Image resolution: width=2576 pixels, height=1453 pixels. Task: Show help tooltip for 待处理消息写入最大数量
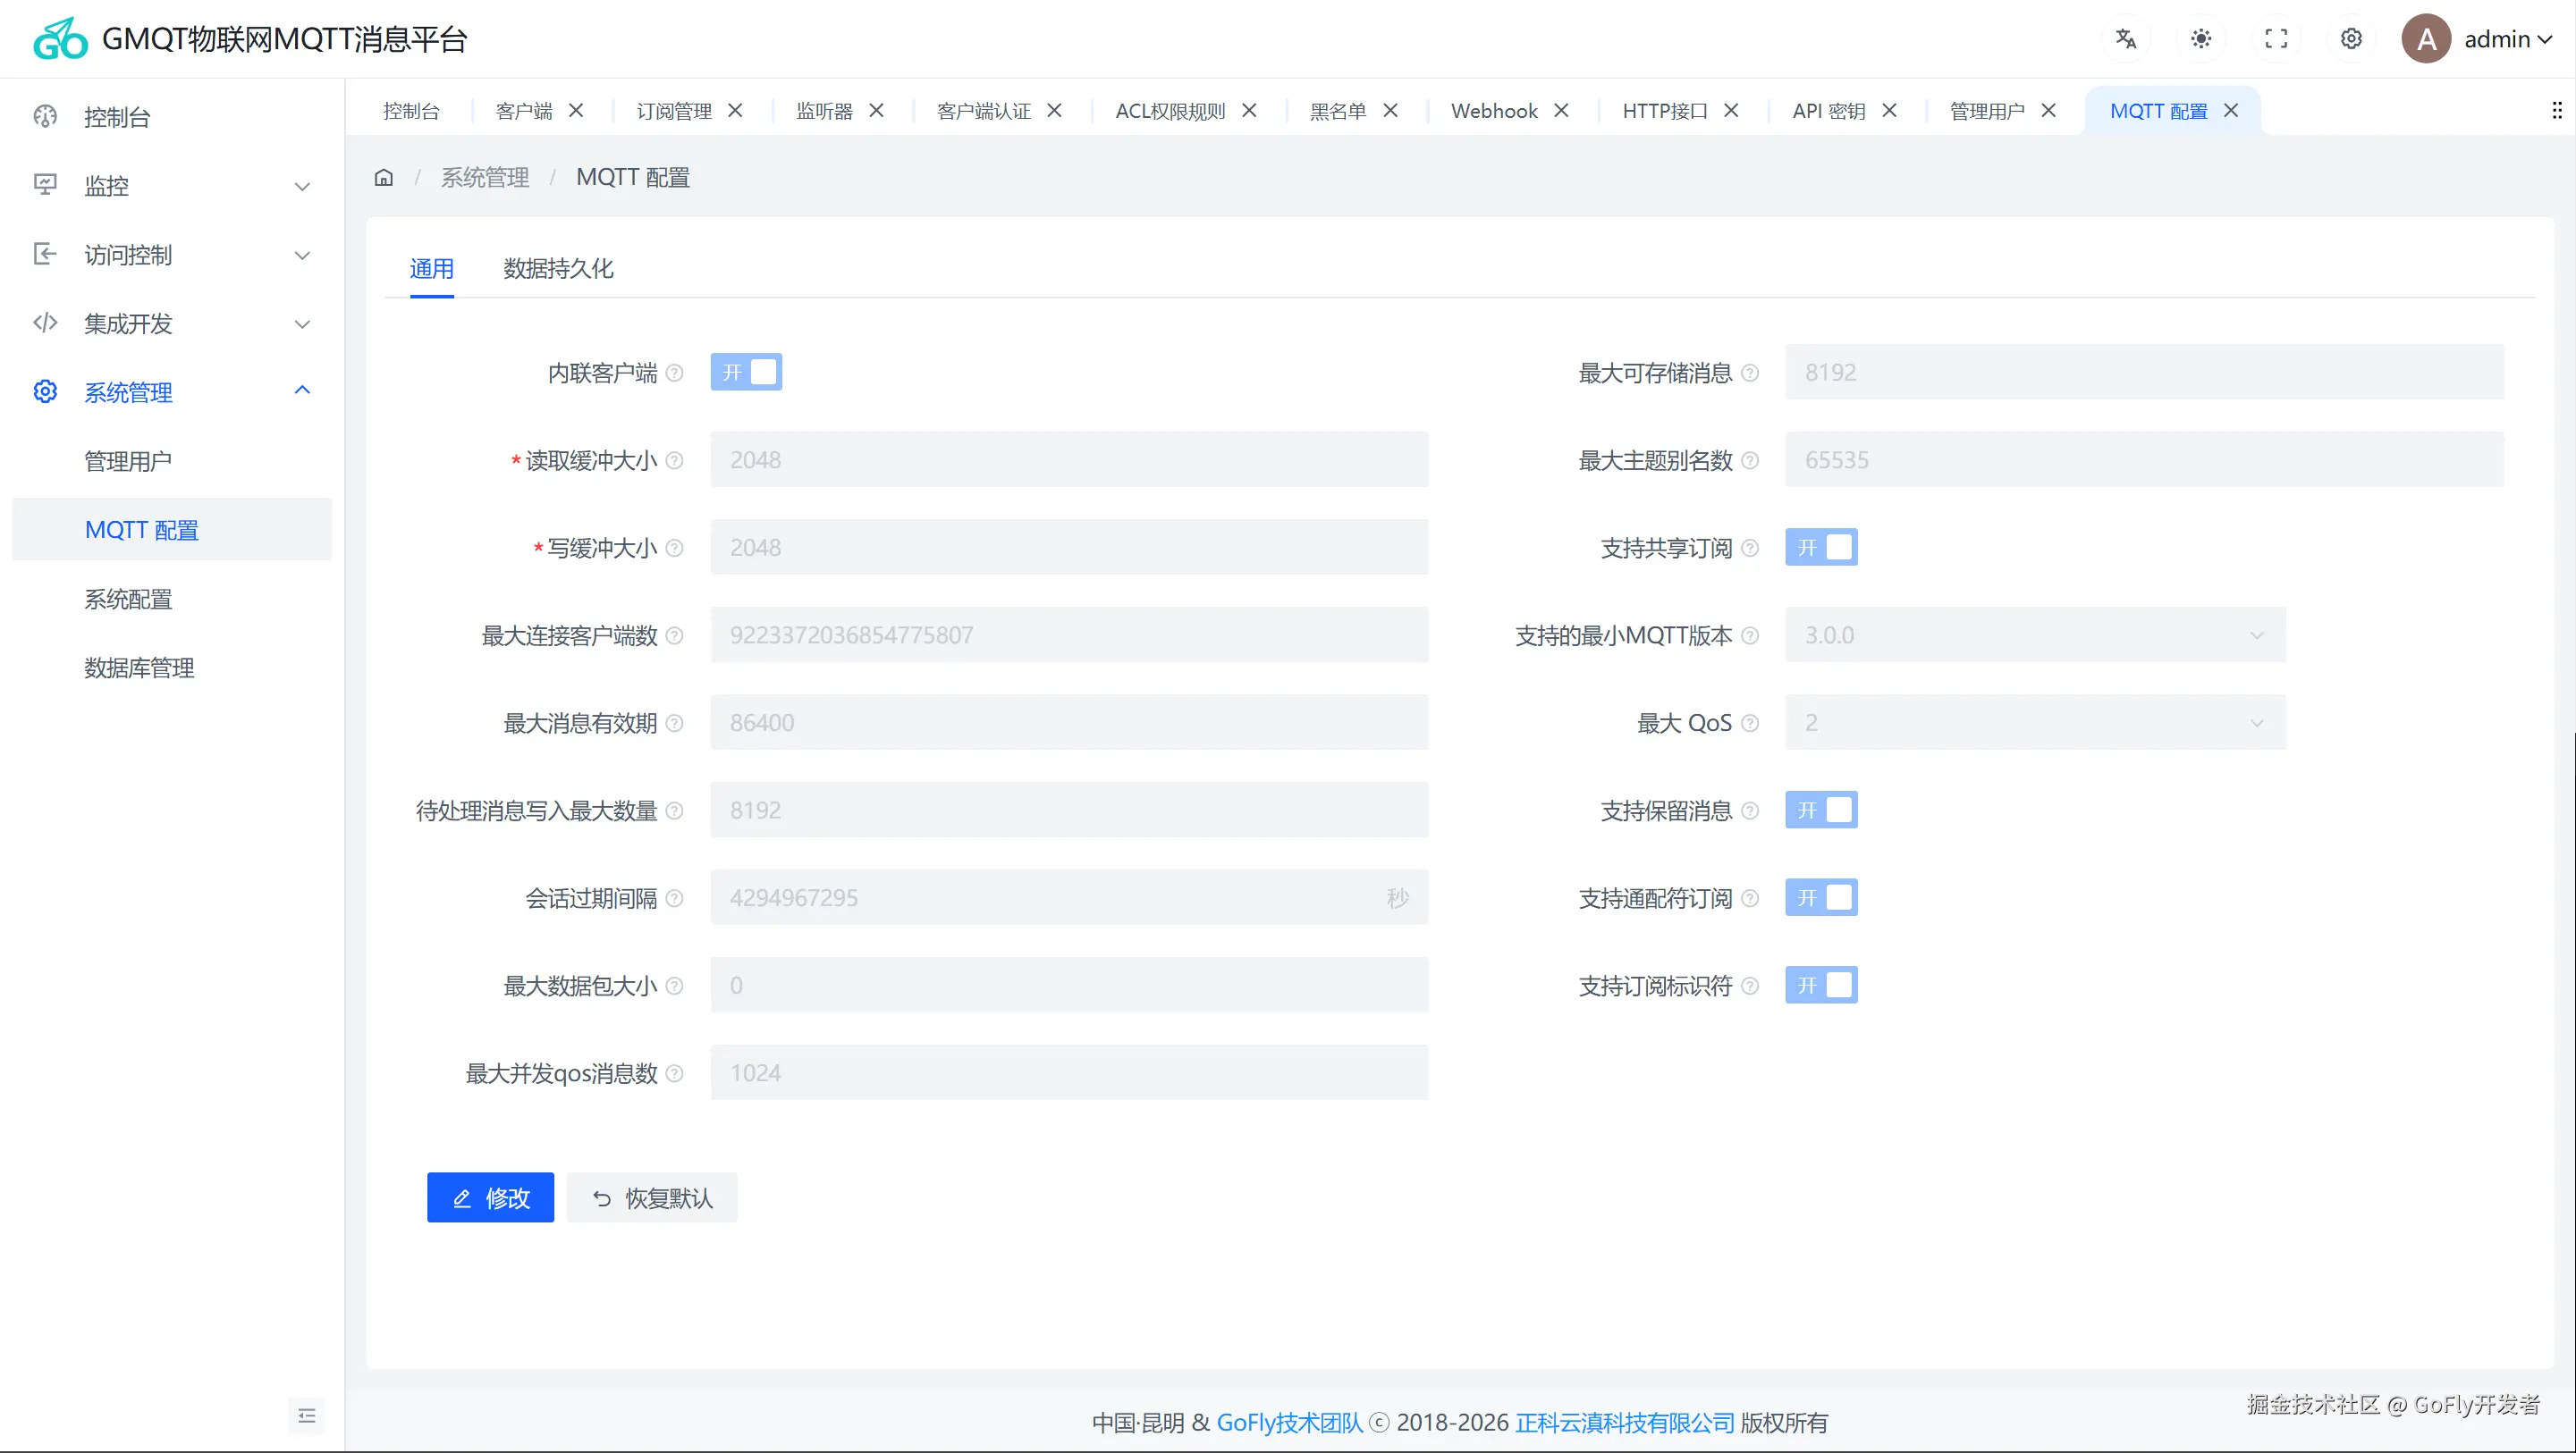675,810
